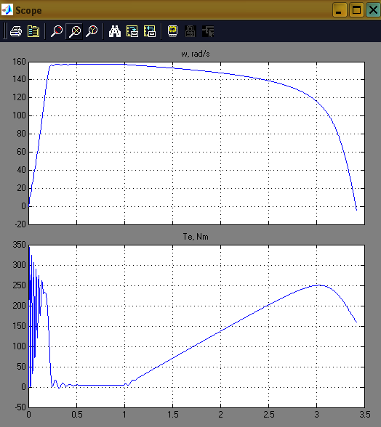
Task: Select the Zoom Y-axis tool
Action: tap(92, 32)
